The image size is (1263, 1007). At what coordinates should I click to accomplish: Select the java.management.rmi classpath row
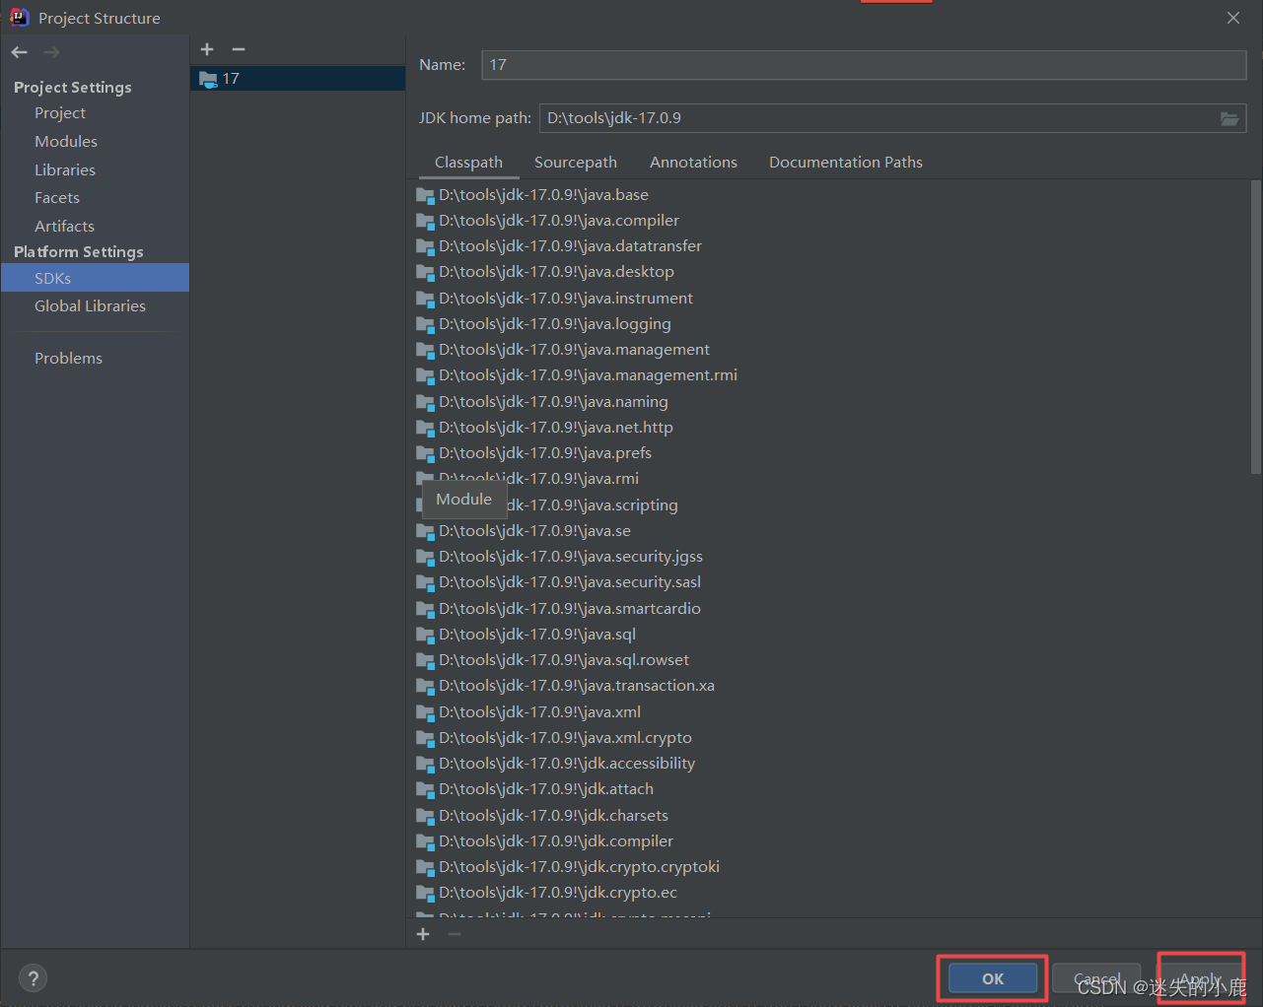point(828,375)
